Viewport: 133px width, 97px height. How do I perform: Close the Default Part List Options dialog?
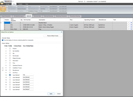pyautogui.click(x=62, y=32)
